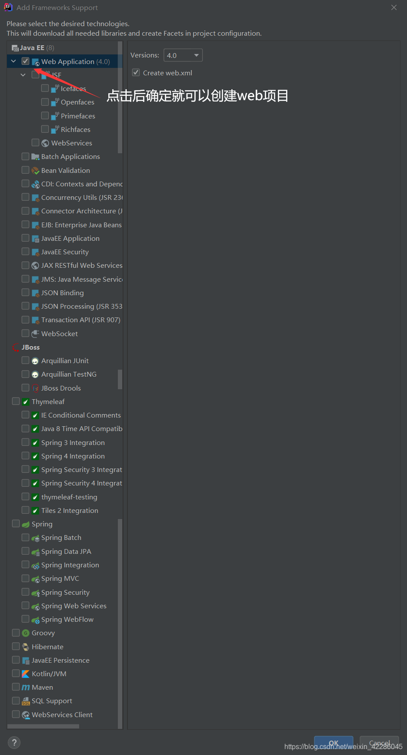Enable the JSF checkbox
Screen dimensions: 407x755
(x=35, y=75)
